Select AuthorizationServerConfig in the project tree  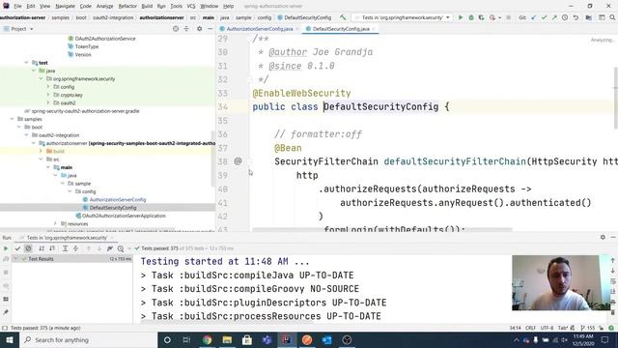[x=118, y=200]
